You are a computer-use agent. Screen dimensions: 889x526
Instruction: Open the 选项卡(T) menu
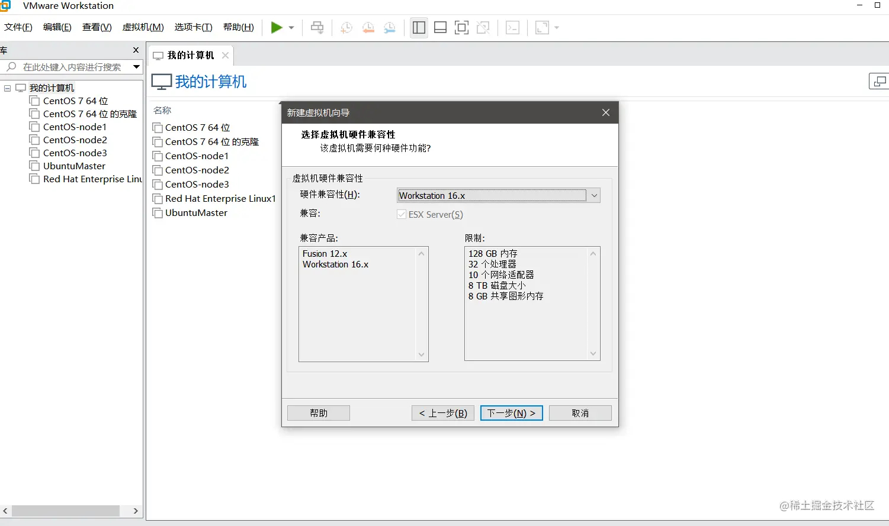194,27
